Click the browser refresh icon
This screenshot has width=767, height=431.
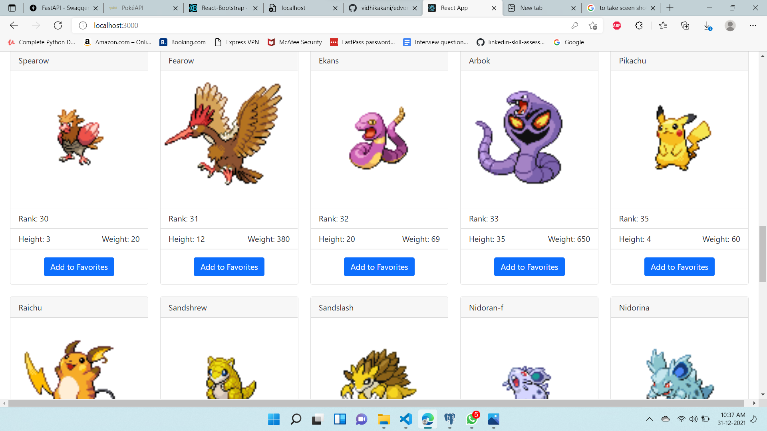[58, 26]
